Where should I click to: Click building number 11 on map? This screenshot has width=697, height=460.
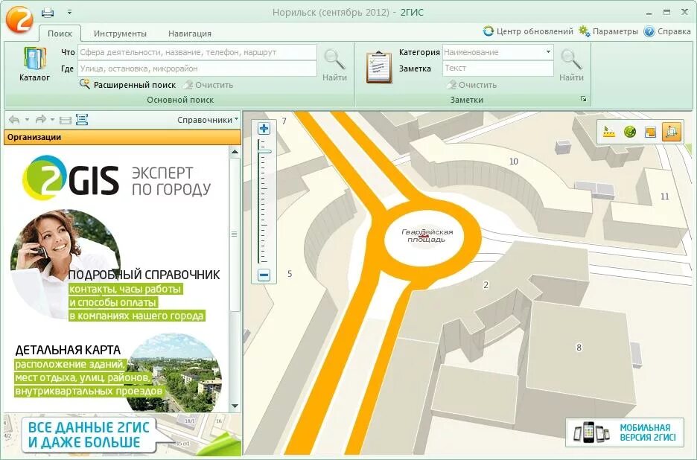pos(664,196)
